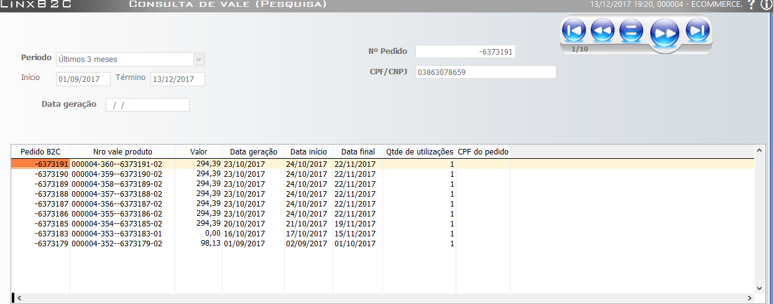774x304 pixels.
Task: Go to previous record rewind button
Action: 602,29
